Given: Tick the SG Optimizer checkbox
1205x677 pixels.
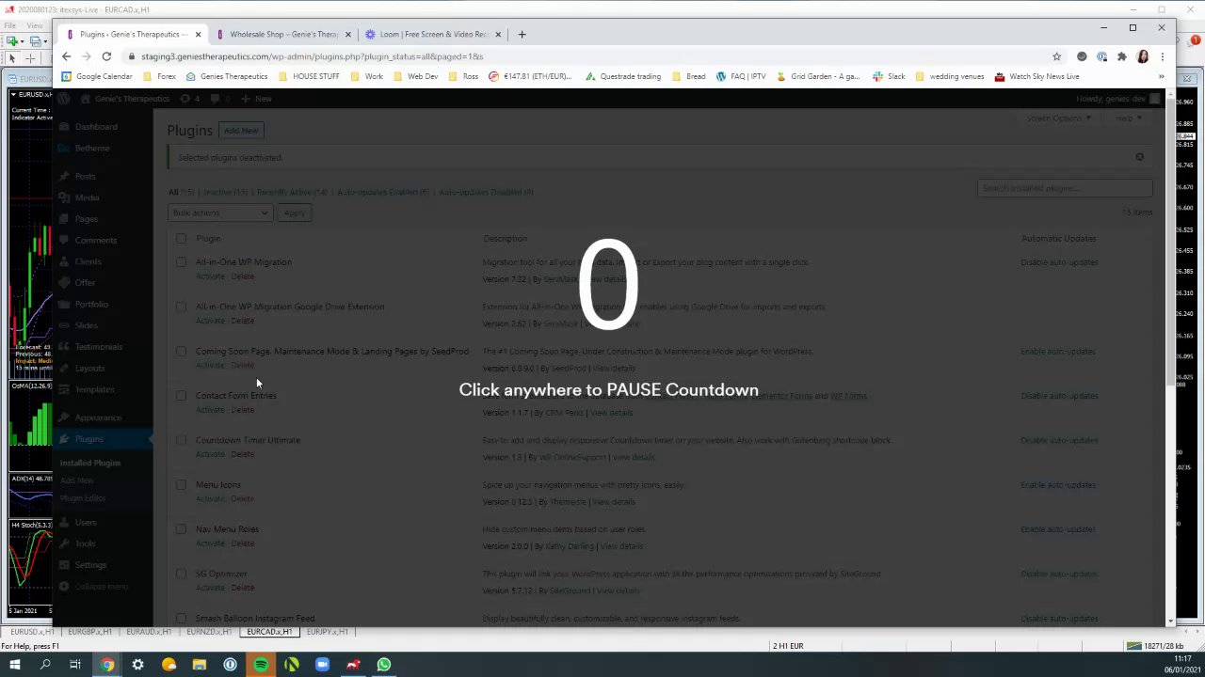Looking at the screenshot, I should click(181, 574).
